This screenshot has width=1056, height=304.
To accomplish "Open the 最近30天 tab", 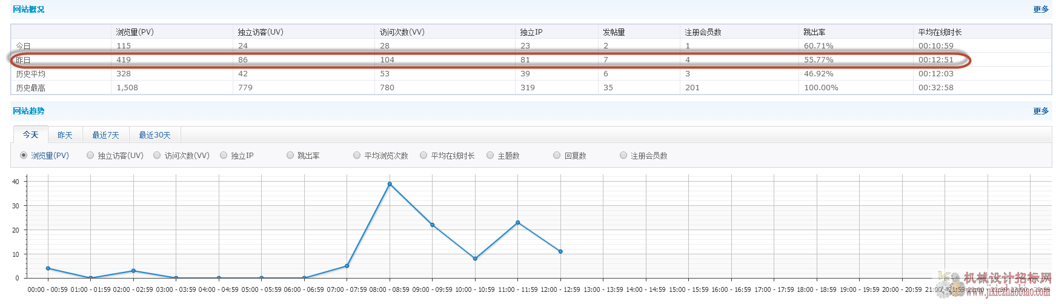I will point(154,135).
